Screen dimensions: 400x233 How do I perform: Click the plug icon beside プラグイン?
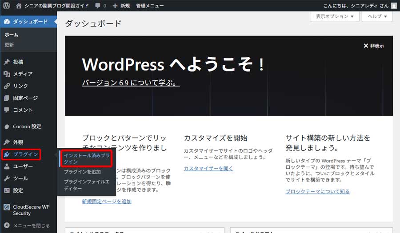click(x=7, y=154)
